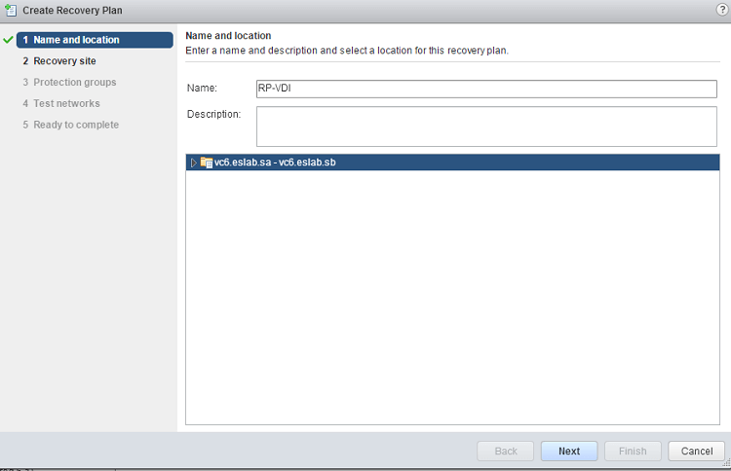Click into the Description text box
Screen dimensions: 731x471
(x=485, y=126)
